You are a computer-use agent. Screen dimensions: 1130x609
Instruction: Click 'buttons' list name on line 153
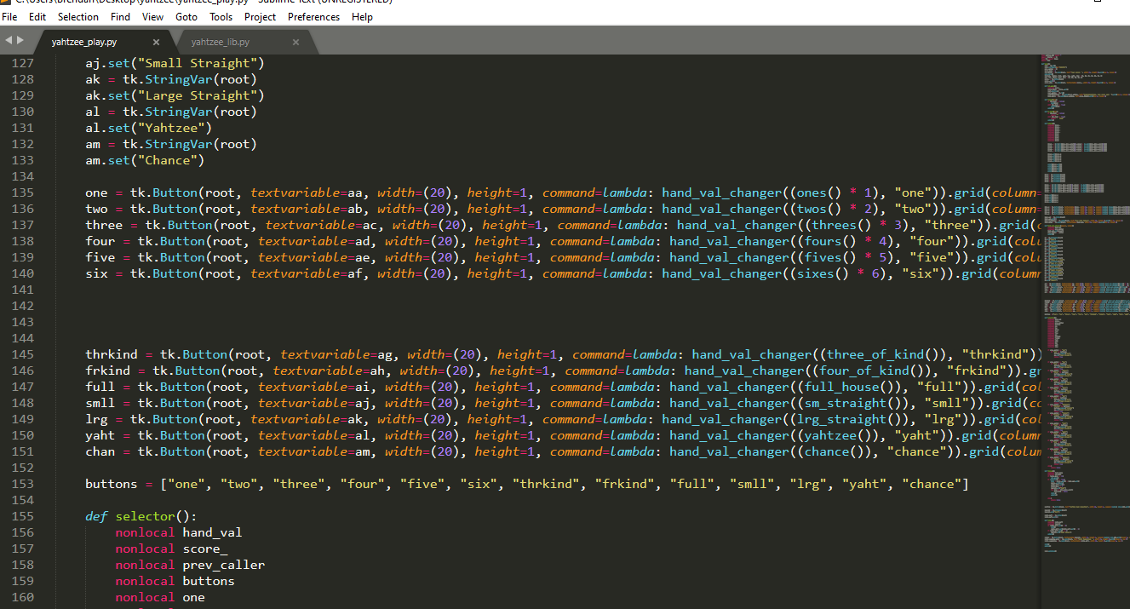112,484
